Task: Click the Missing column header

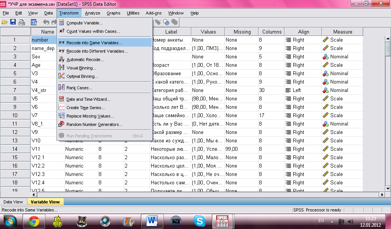Action: (x=242, y=32)
